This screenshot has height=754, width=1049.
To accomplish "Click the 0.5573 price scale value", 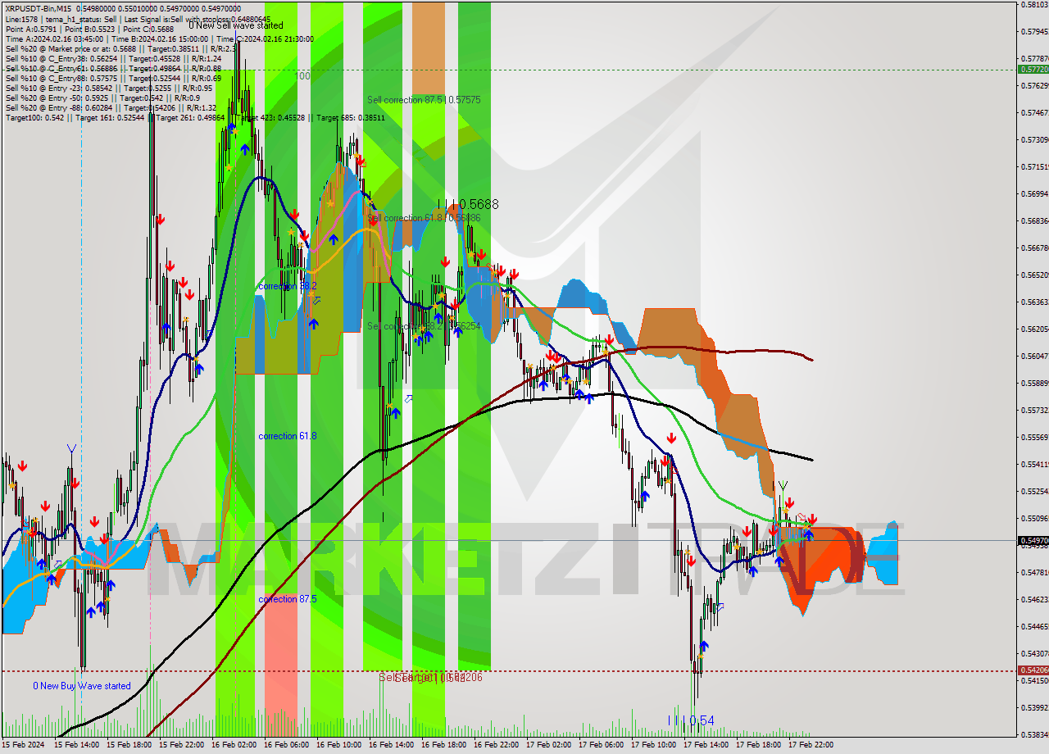I will click(1035, 411).
